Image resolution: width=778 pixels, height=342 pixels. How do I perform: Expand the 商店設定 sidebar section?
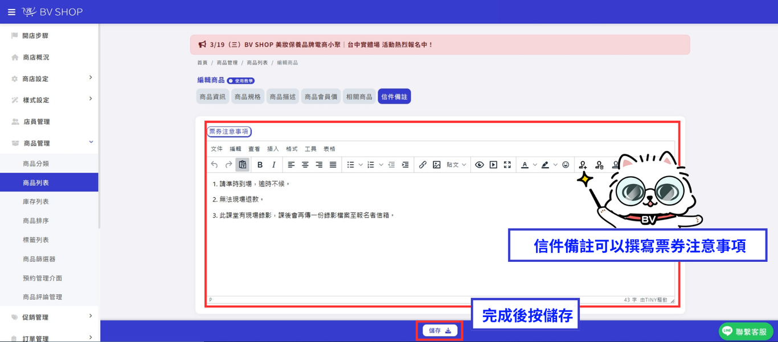pos(50,78)
